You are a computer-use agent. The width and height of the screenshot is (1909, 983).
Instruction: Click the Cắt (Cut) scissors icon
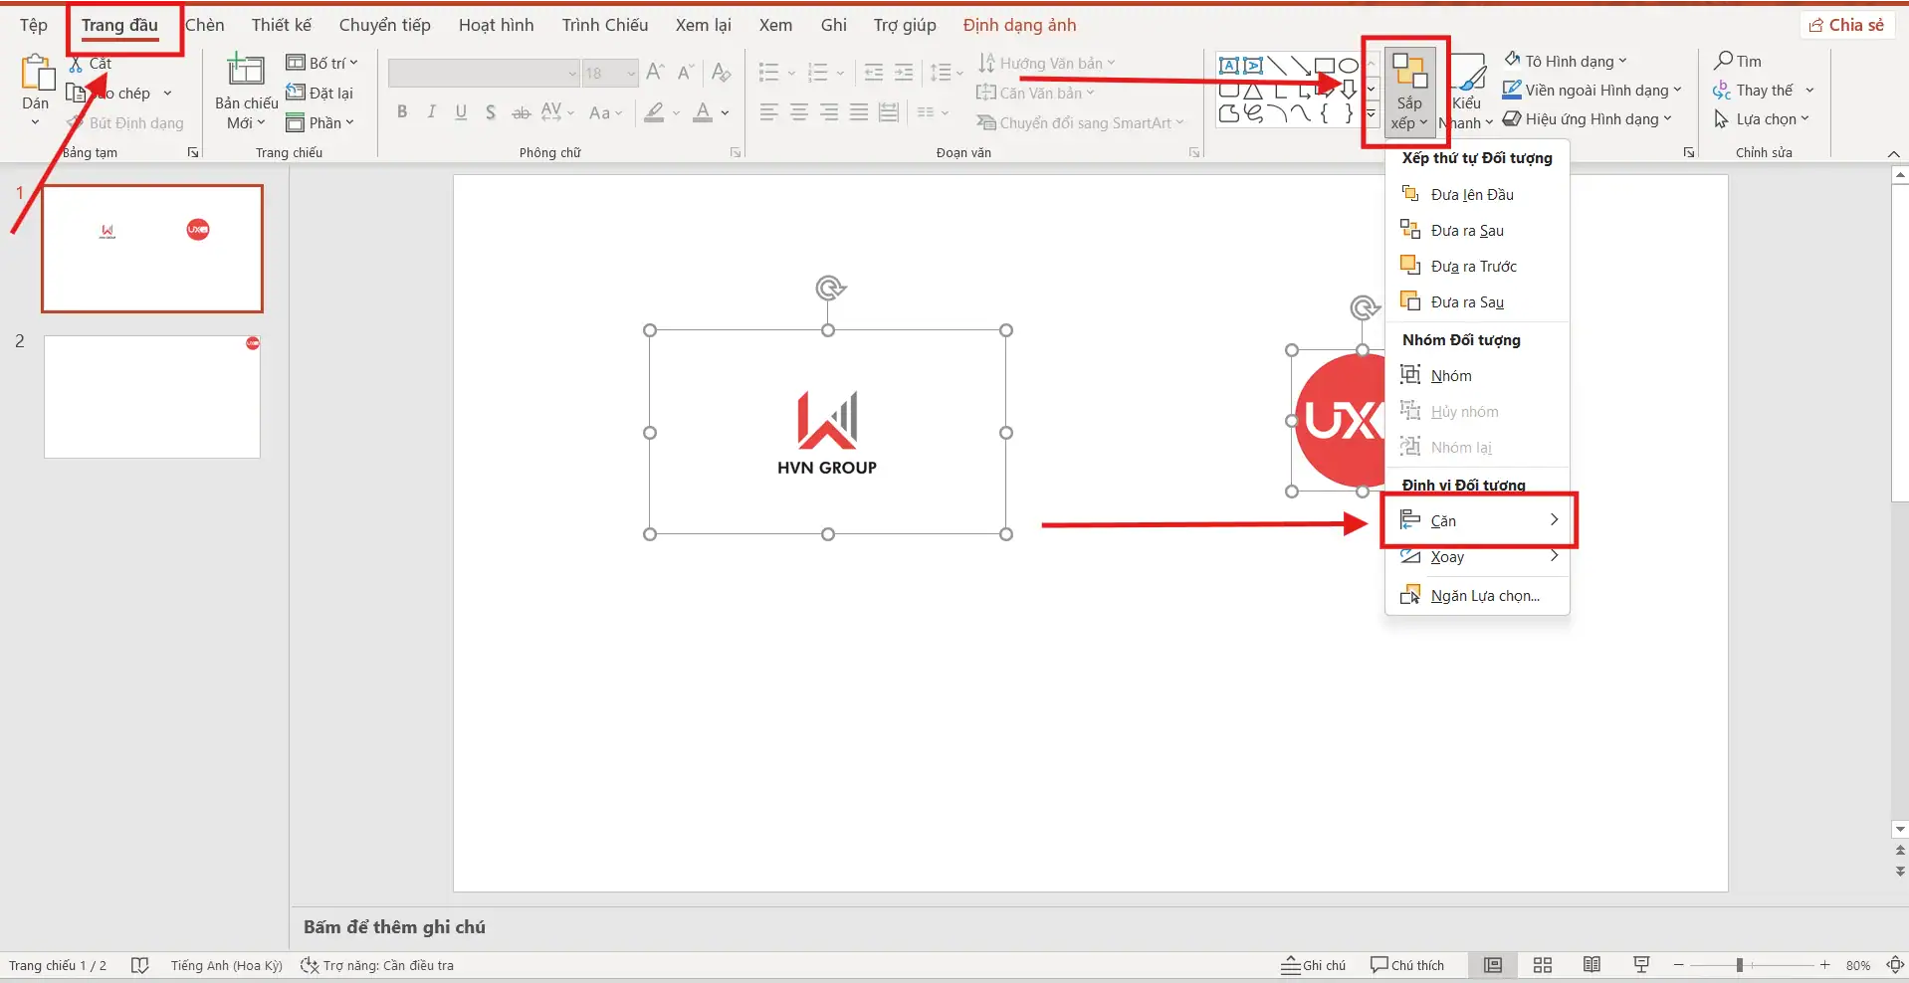click(x=76, y=65)
